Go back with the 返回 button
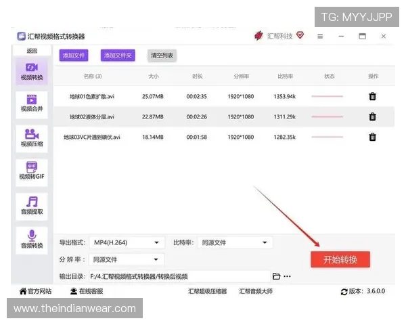This screenshot has height=325, width=406. (32, 51)
